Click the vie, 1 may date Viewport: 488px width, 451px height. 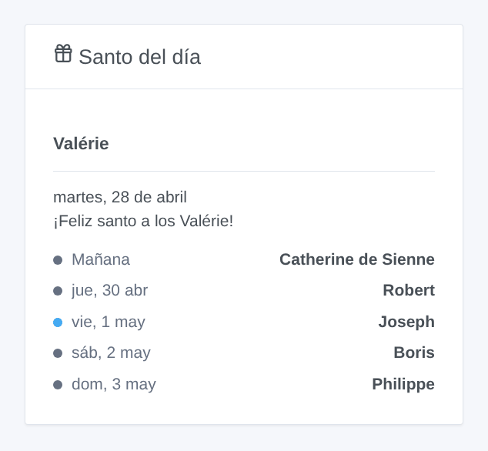pyautogui.click(x=109, y=322)
